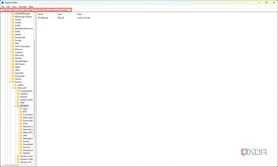Select the System key under Windows

pos(26,141)
